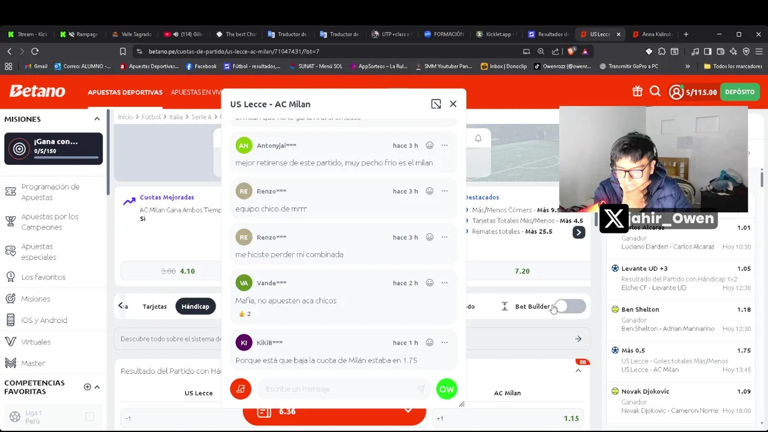Open Programación de Apuestas in sidebar

point(50,192)
